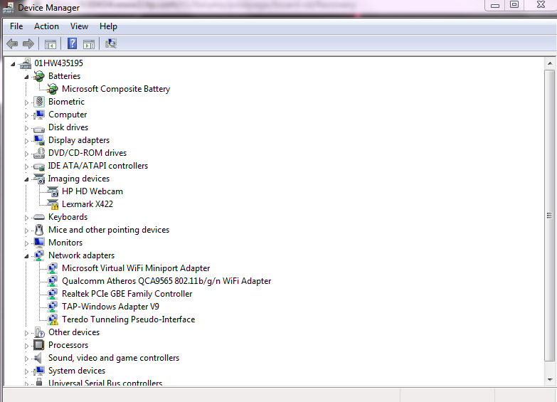The height and width of the screenshot is (402, 557).
Task: Click the show/hide action pane icon
Action: coord(89,44)
